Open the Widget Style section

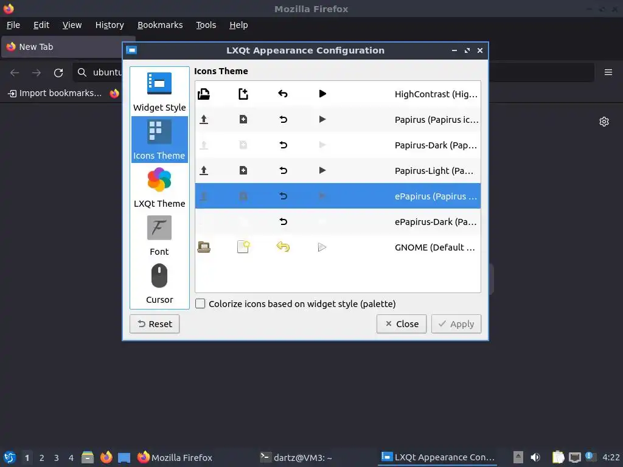(x=159, y=92)
